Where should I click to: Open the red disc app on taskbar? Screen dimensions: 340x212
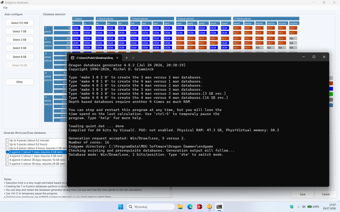199,207
